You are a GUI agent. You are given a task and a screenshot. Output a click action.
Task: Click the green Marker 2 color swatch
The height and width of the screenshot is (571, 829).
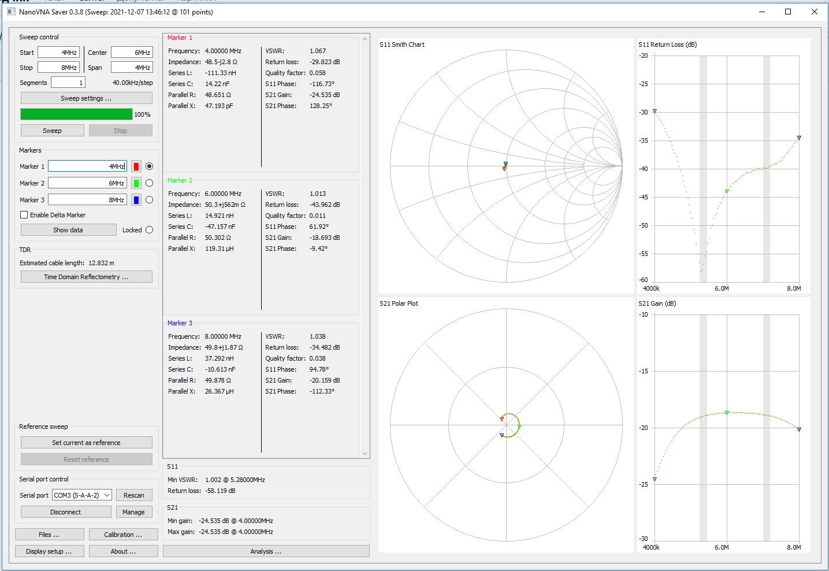pyautogui.click(x=136, y=183)
